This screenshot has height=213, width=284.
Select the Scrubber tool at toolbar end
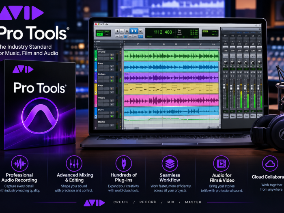140,31
